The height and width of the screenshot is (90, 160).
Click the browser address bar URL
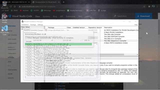pos(38,6)
